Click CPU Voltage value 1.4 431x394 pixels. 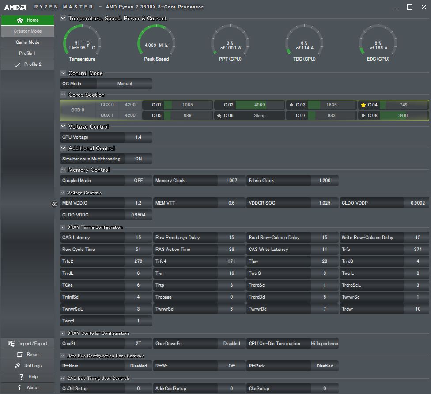click(138, 137)
